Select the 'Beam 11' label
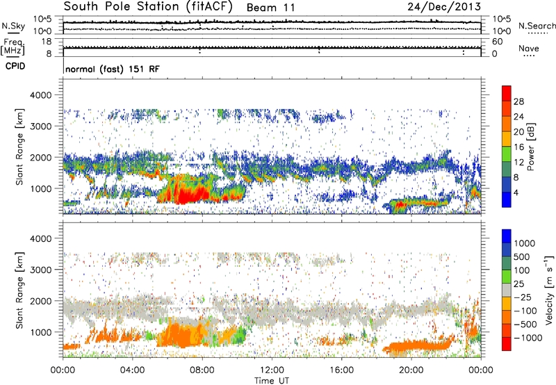Screen dimensions: 556x385 click(x=270, y=8)
